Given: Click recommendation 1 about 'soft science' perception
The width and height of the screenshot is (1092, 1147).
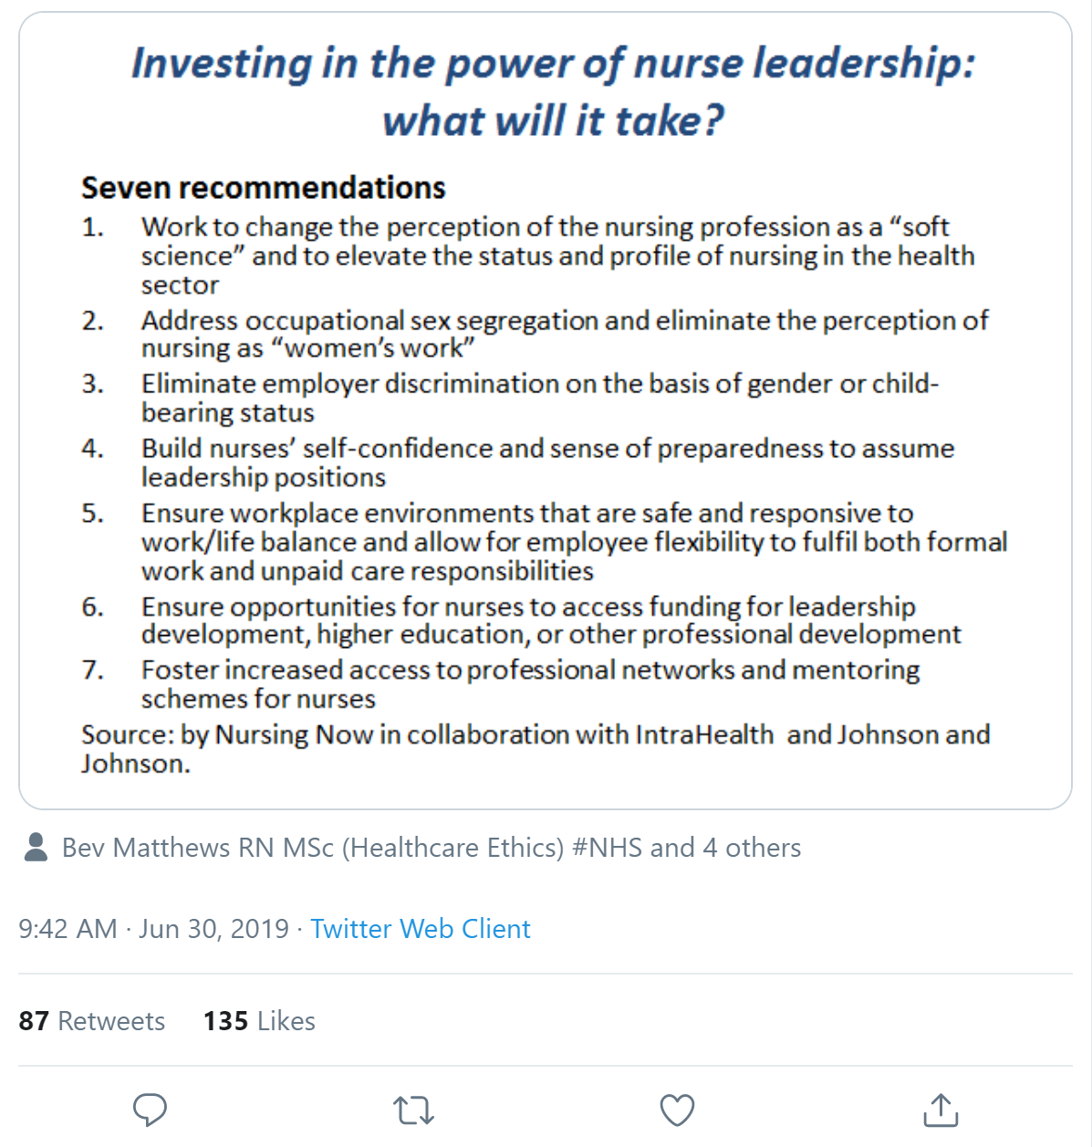Looking at the screenshot, I should [x=556, y=255].
